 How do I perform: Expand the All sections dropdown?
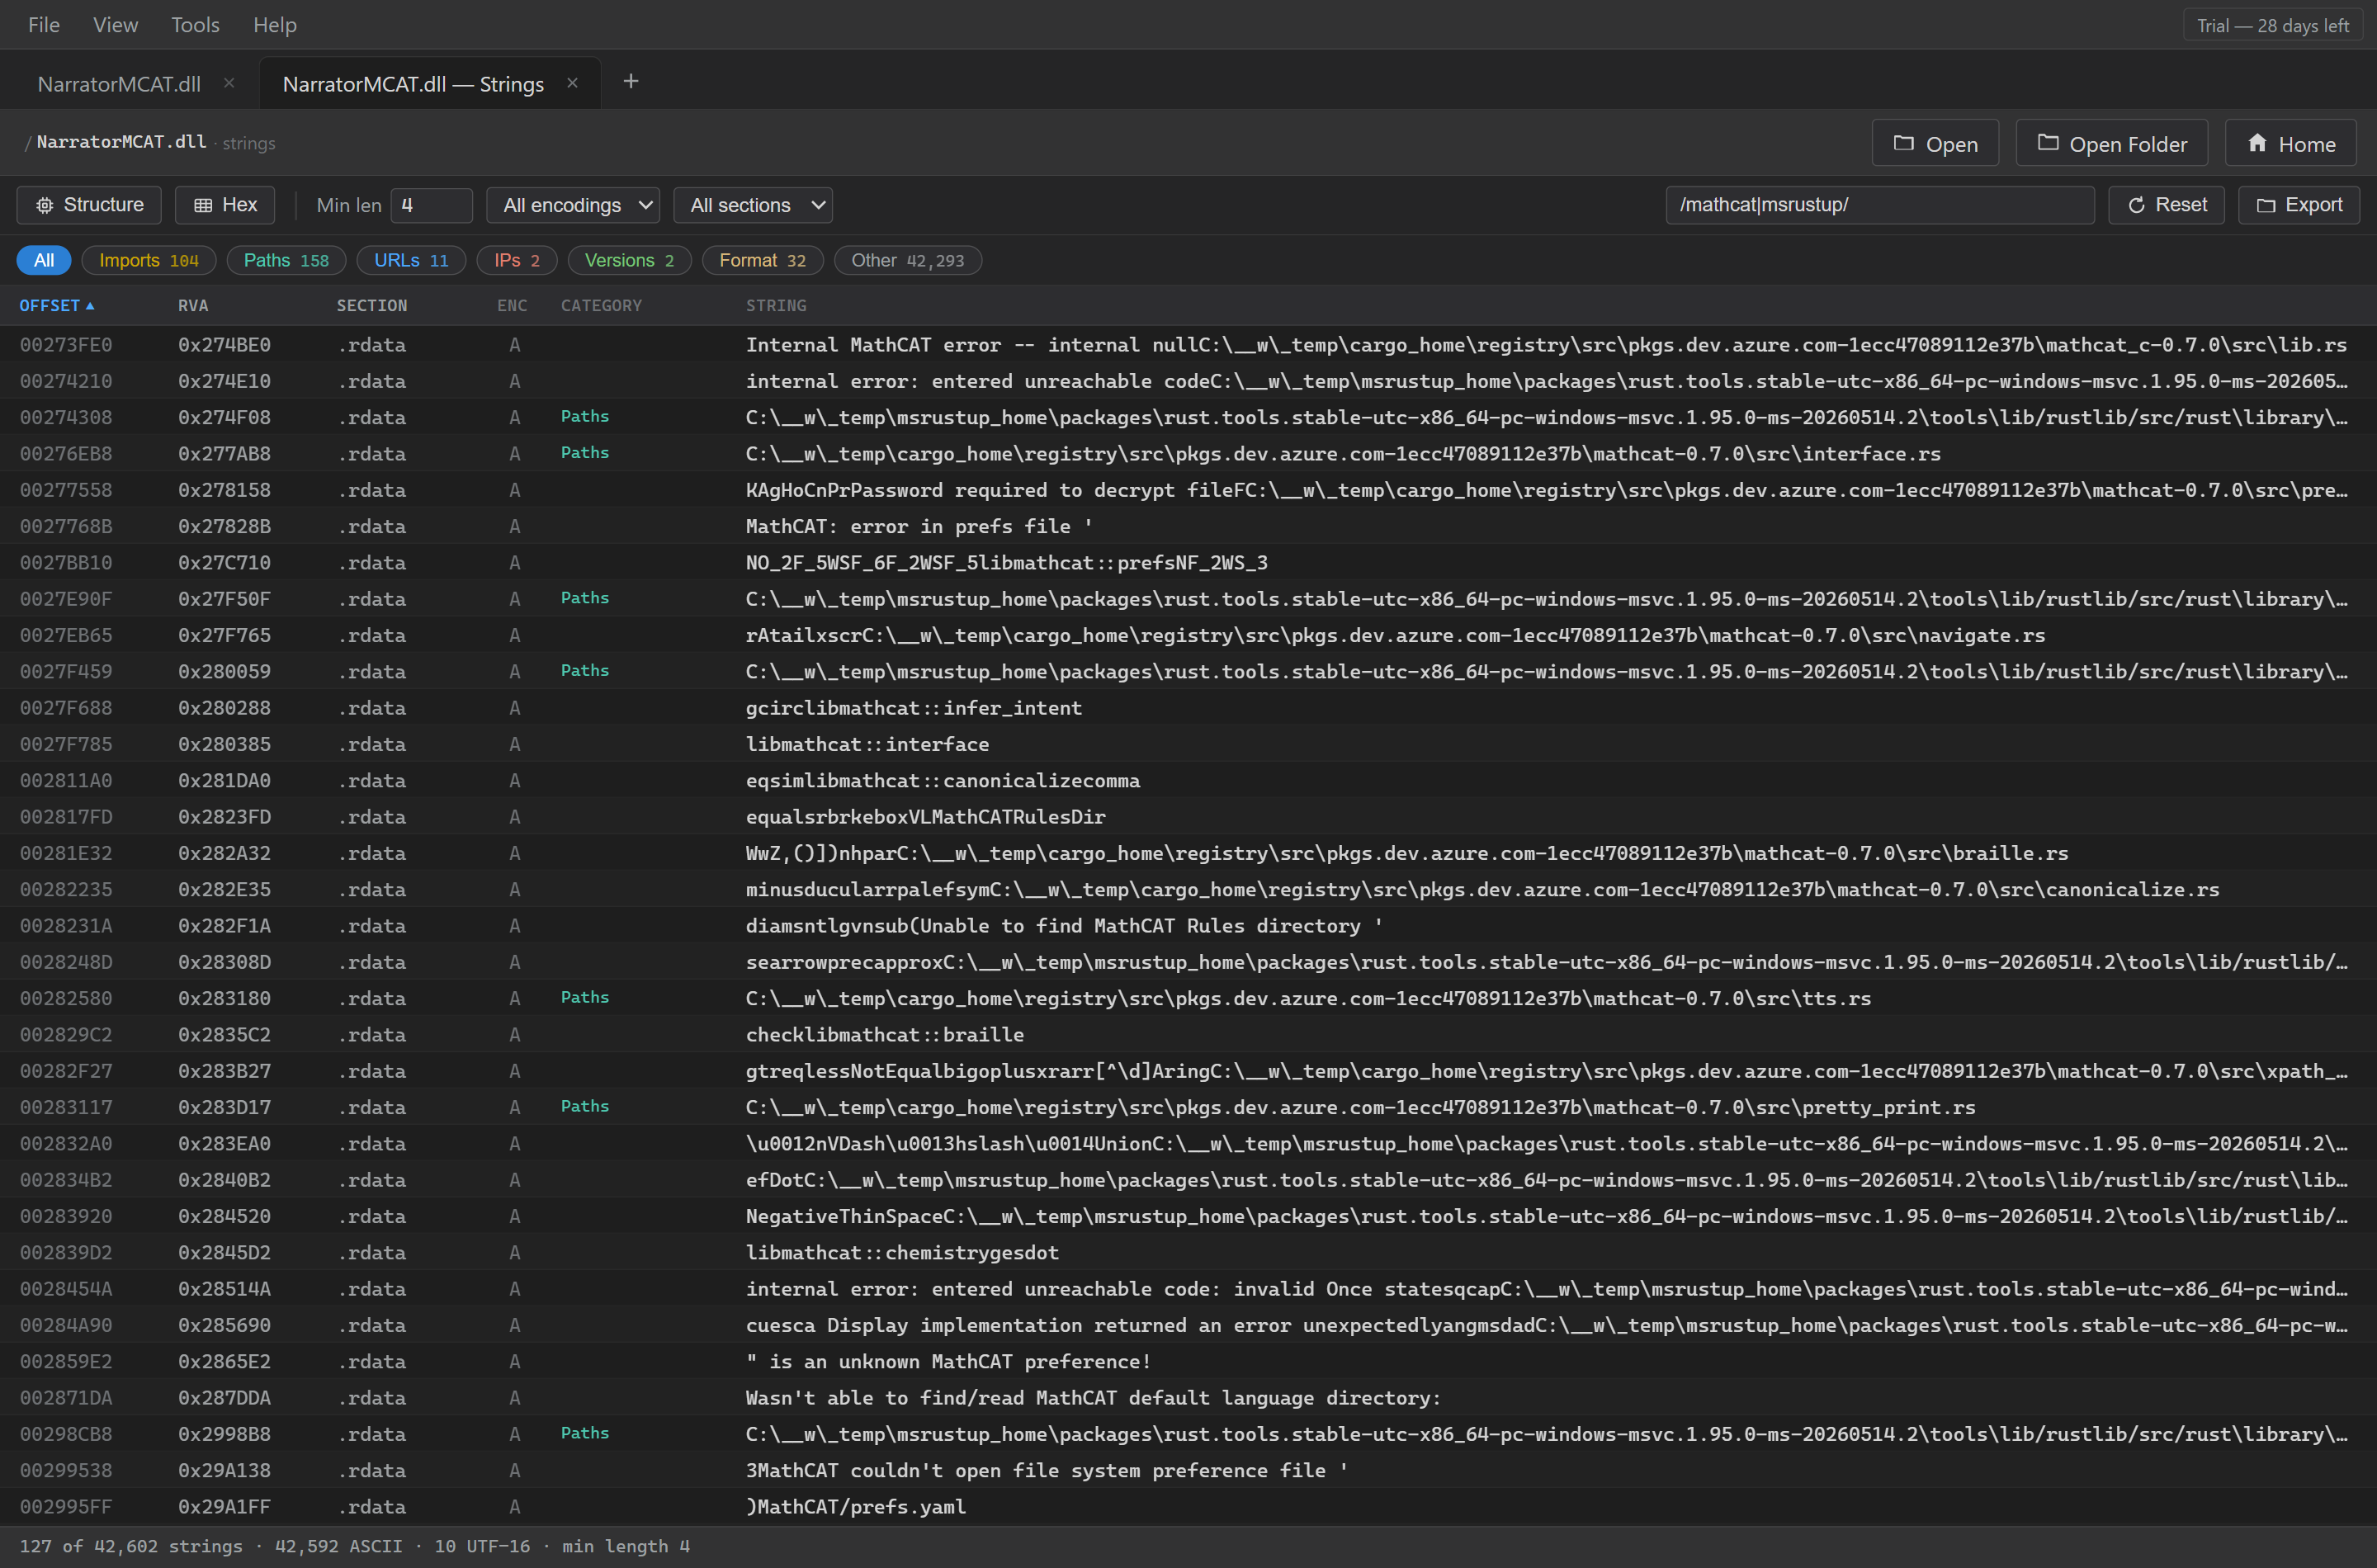tap(753, 205)
